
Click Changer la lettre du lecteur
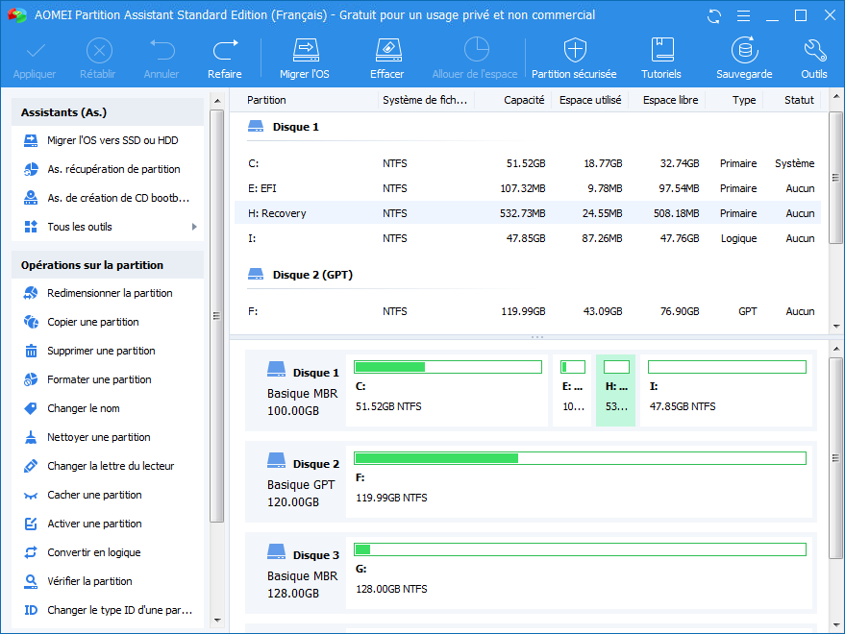[x=111, y=466]
